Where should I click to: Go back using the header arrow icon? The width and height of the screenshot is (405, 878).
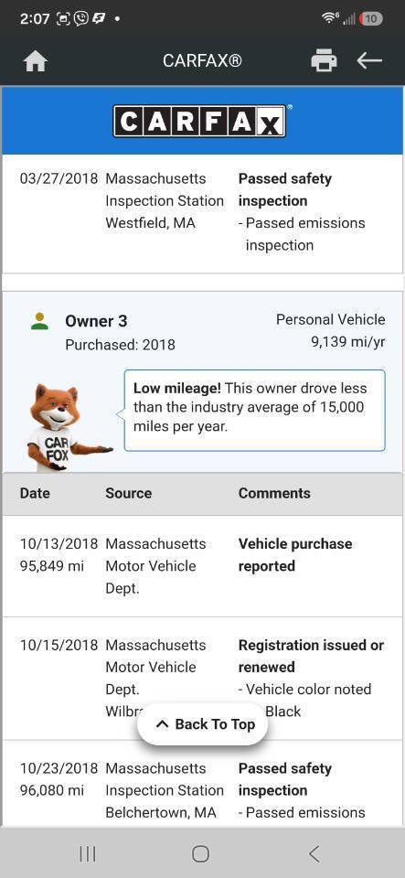click(x=369, y=60)
